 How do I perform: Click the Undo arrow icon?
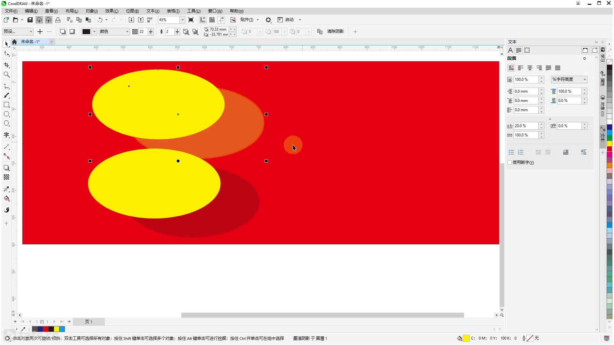tap(100, 20)
